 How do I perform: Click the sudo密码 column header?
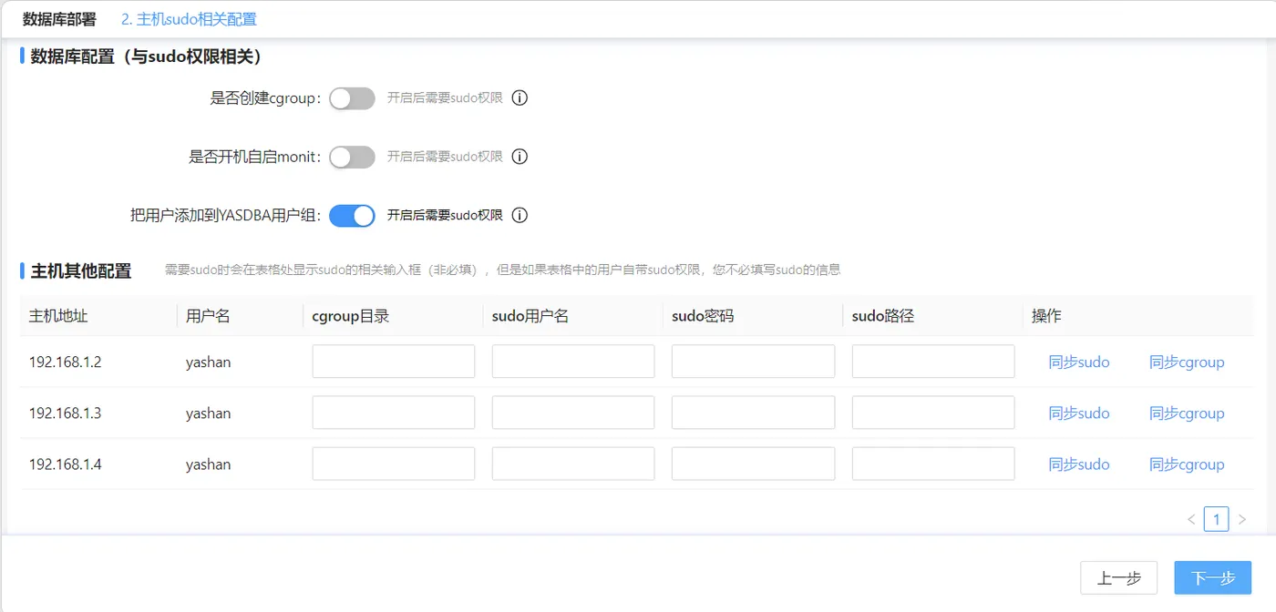coord(703,316)
